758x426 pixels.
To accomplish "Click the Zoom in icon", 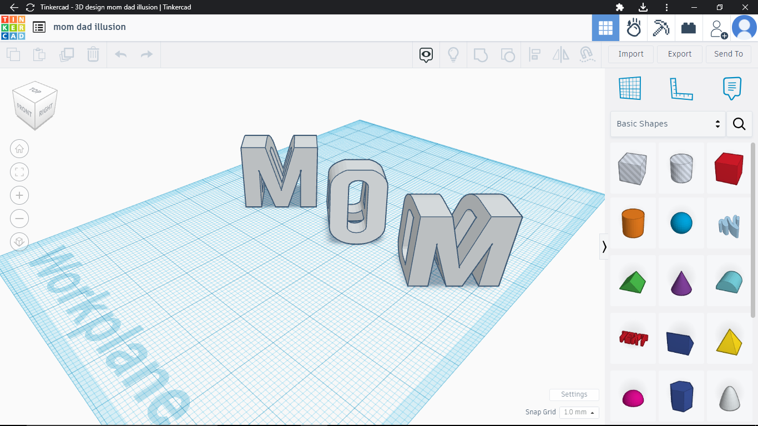I will point(19,195).
